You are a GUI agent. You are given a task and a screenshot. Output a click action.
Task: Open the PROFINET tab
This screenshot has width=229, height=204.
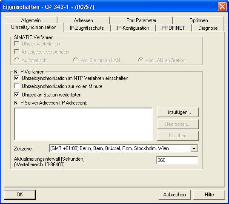tap(174, 28)
